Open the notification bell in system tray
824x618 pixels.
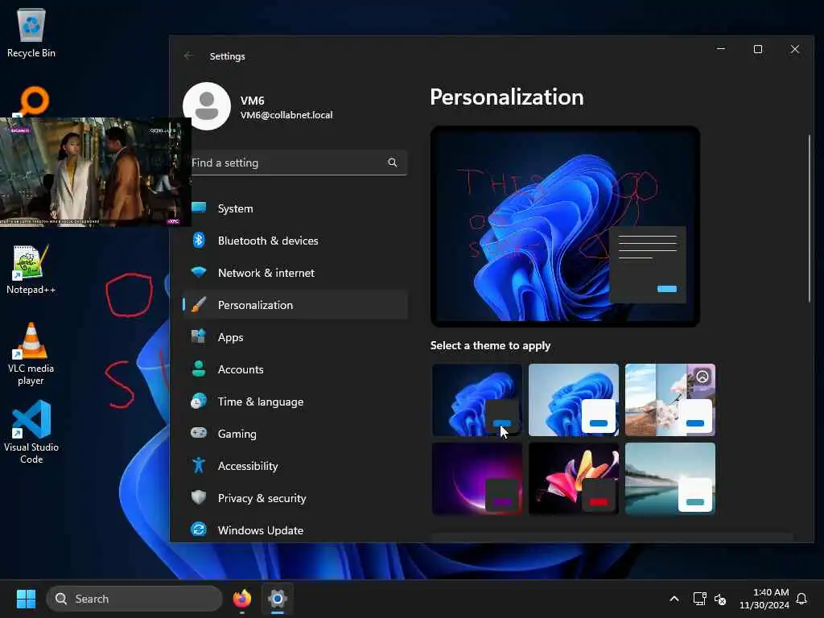click(801, 599)
